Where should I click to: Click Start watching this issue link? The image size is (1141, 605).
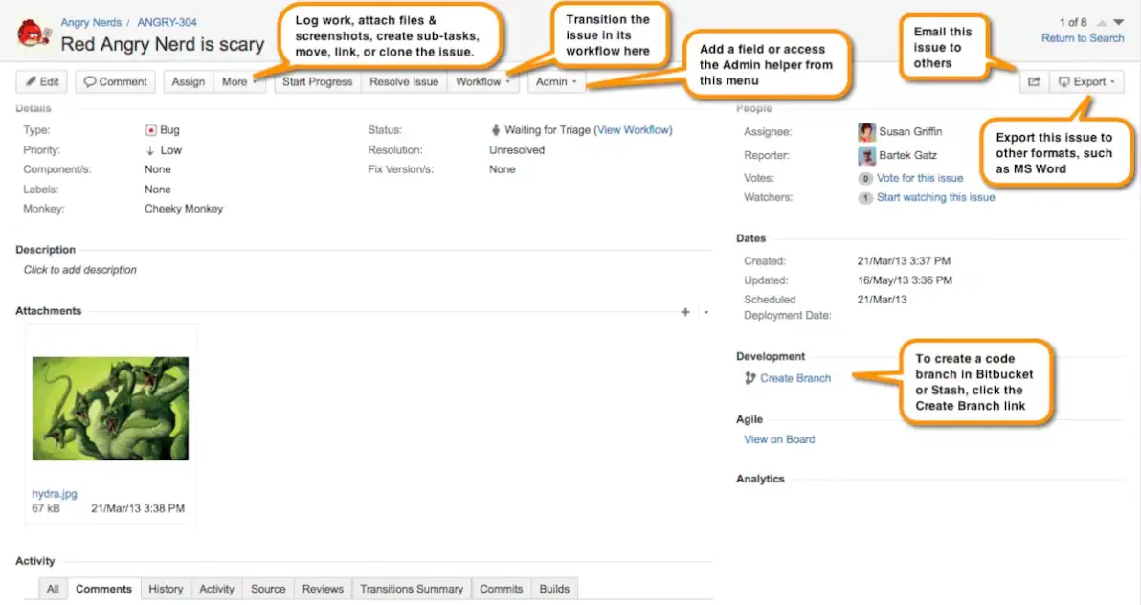pos(936,197)
